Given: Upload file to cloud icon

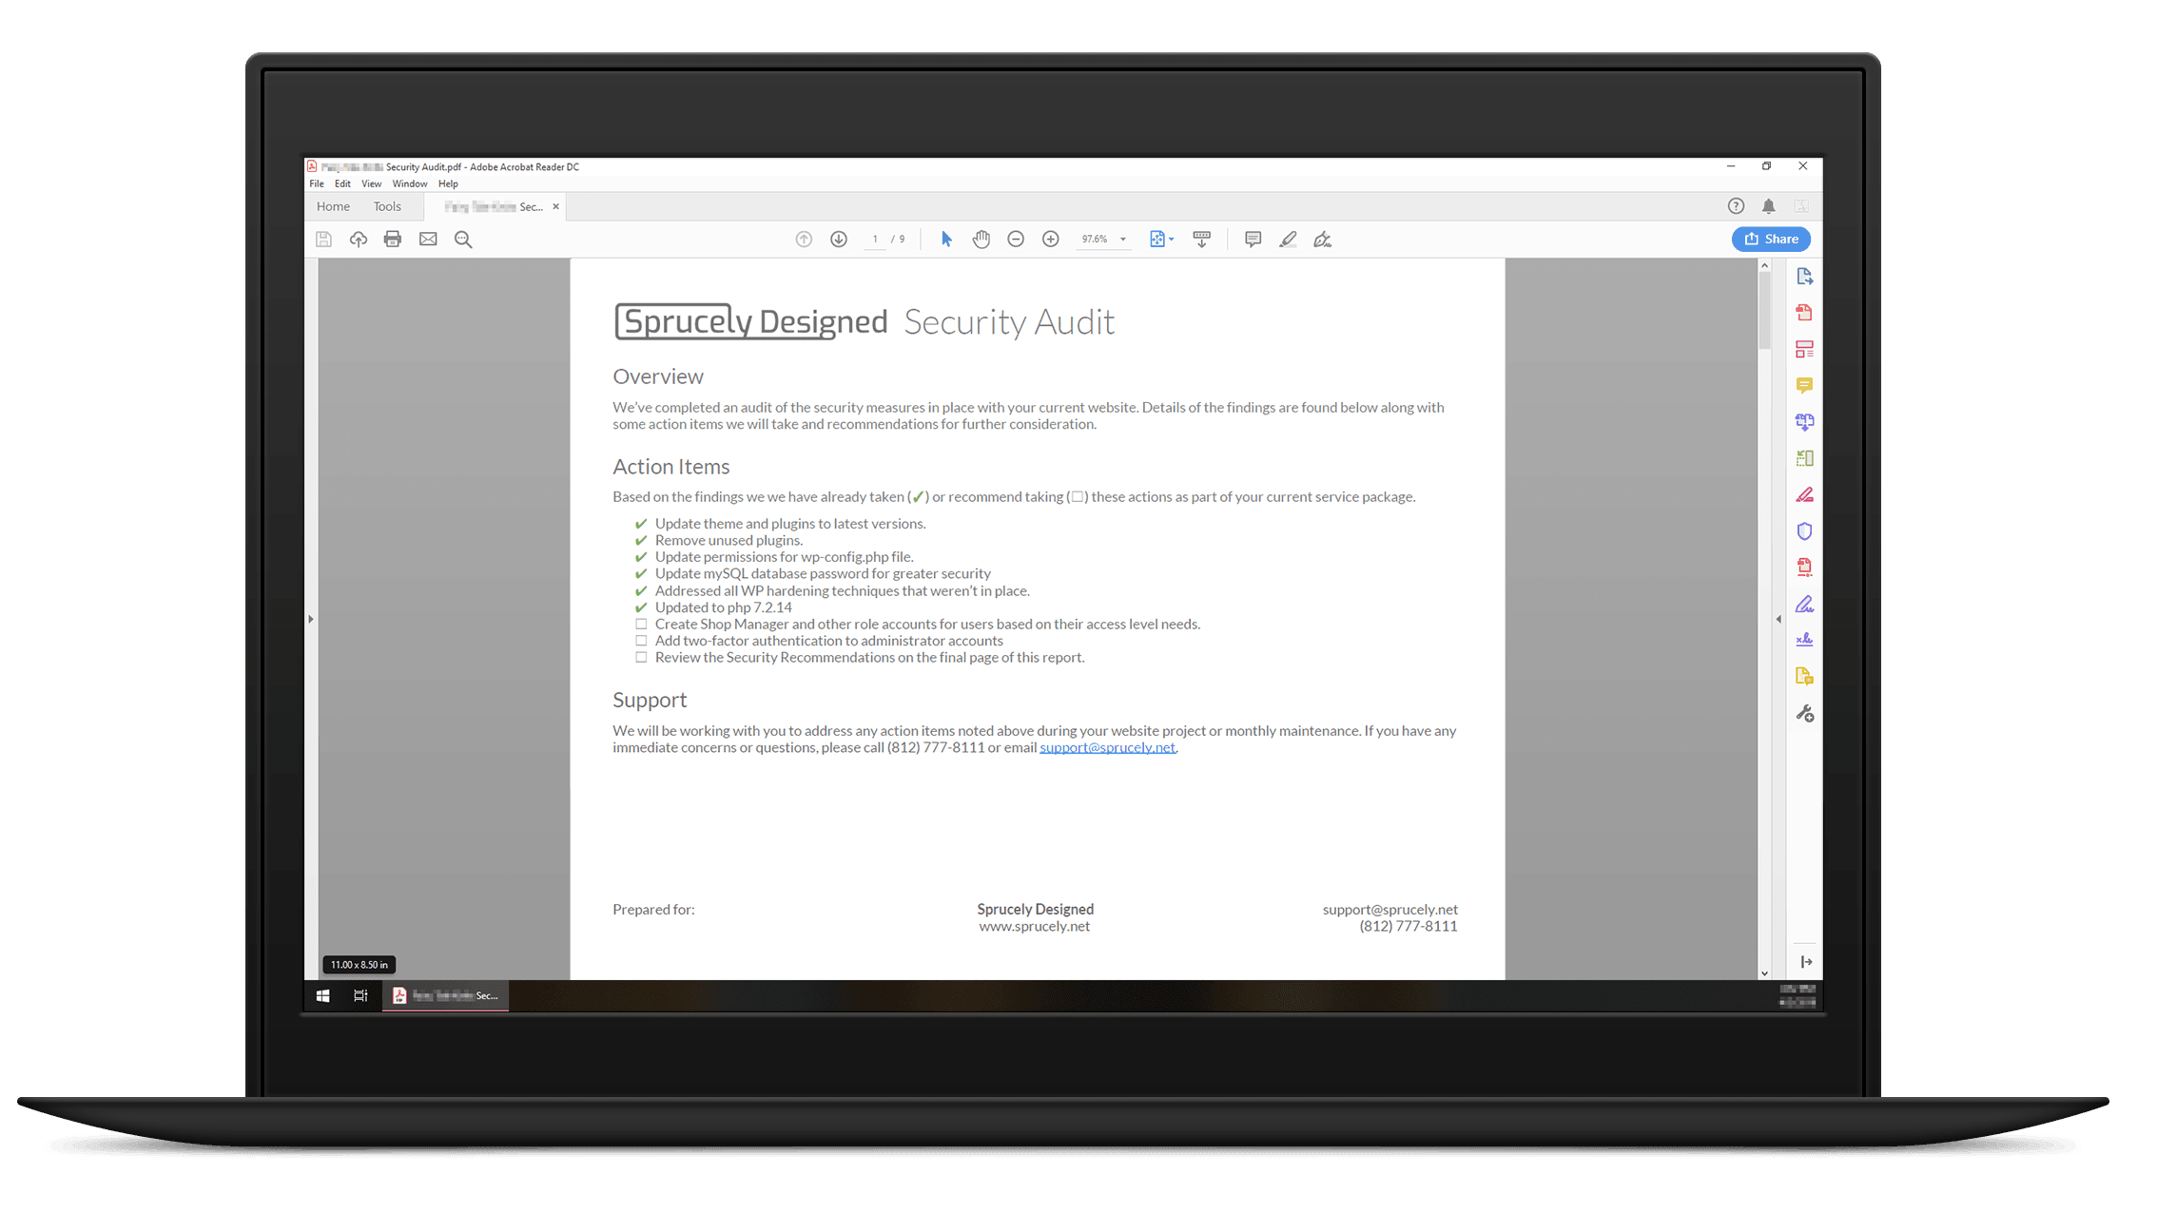Looking at the screenshot, I should click(x=359, y=240).
